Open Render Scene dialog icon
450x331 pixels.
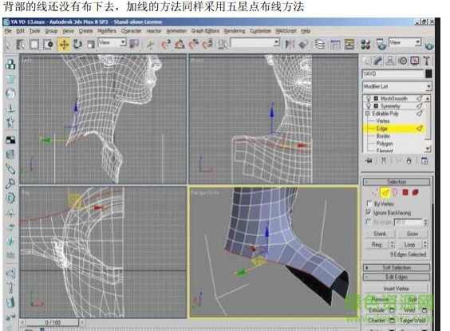point(381,44)
